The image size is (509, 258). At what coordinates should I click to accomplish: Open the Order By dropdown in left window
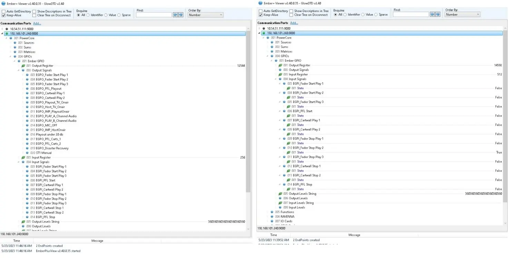(x=205, y=15)
